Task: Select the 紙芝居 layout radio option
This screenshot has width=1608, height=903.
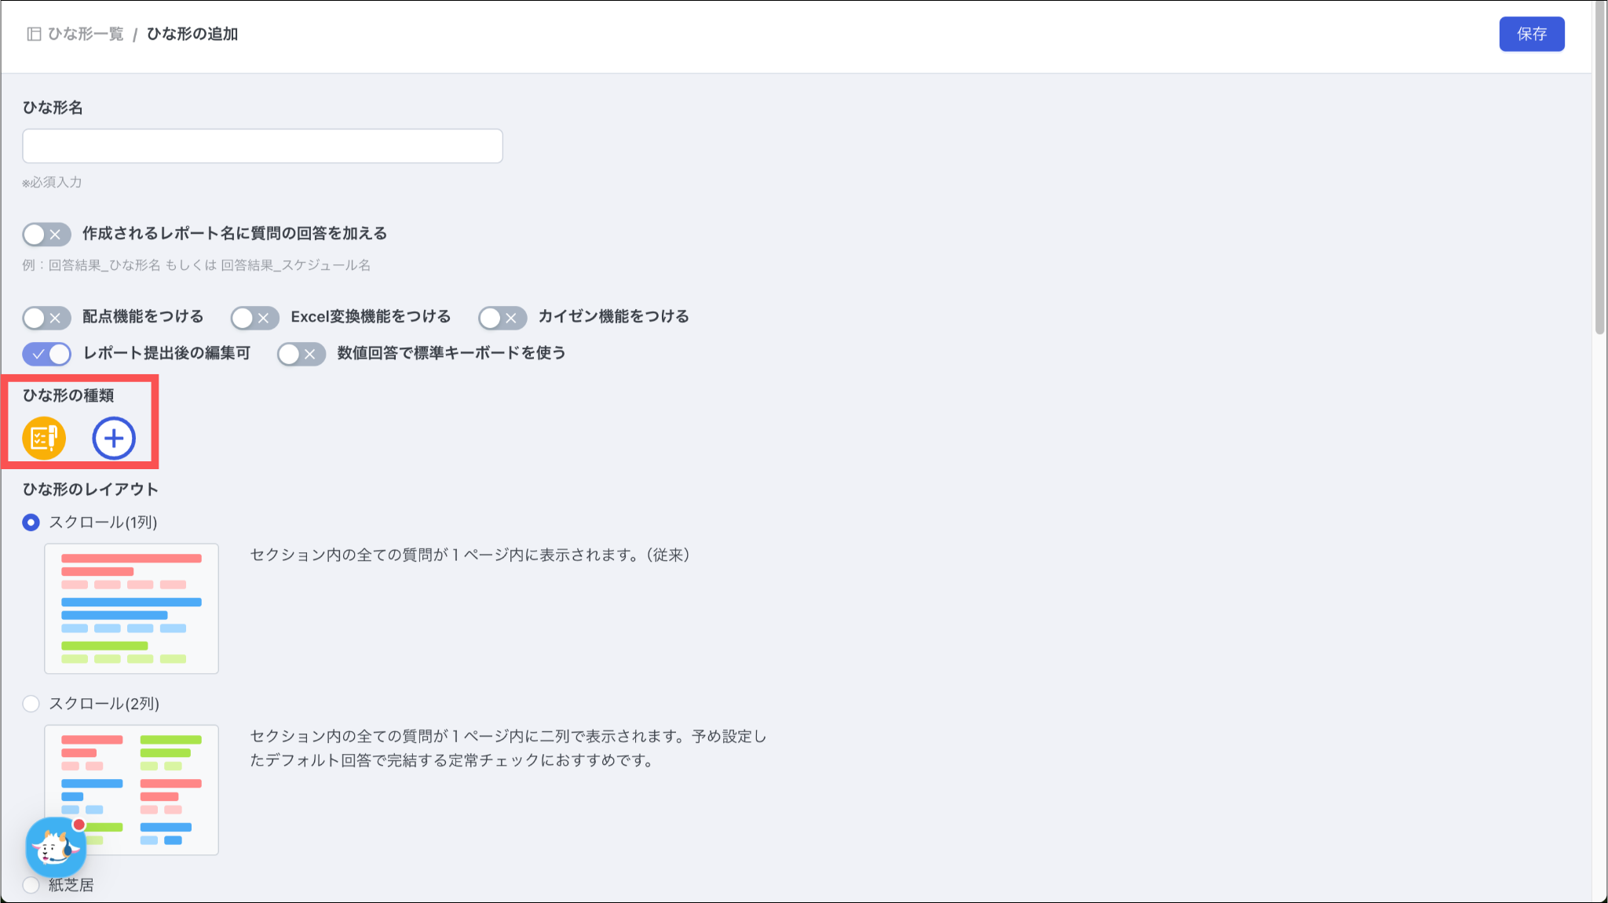Action: [x=31, y=885]
